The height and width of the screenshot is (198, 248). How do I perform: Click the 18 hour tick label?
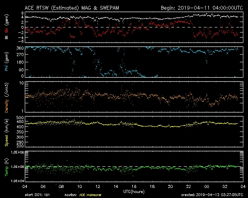click(152, 186)
